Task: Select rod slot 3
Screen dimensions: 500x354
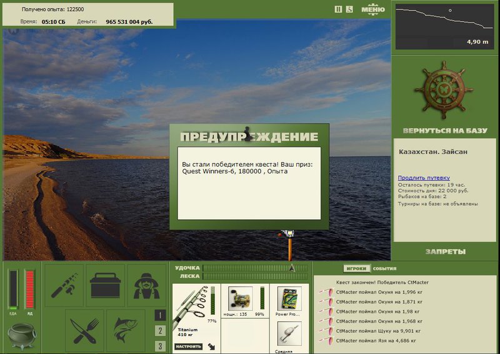Action: [160, 346]
